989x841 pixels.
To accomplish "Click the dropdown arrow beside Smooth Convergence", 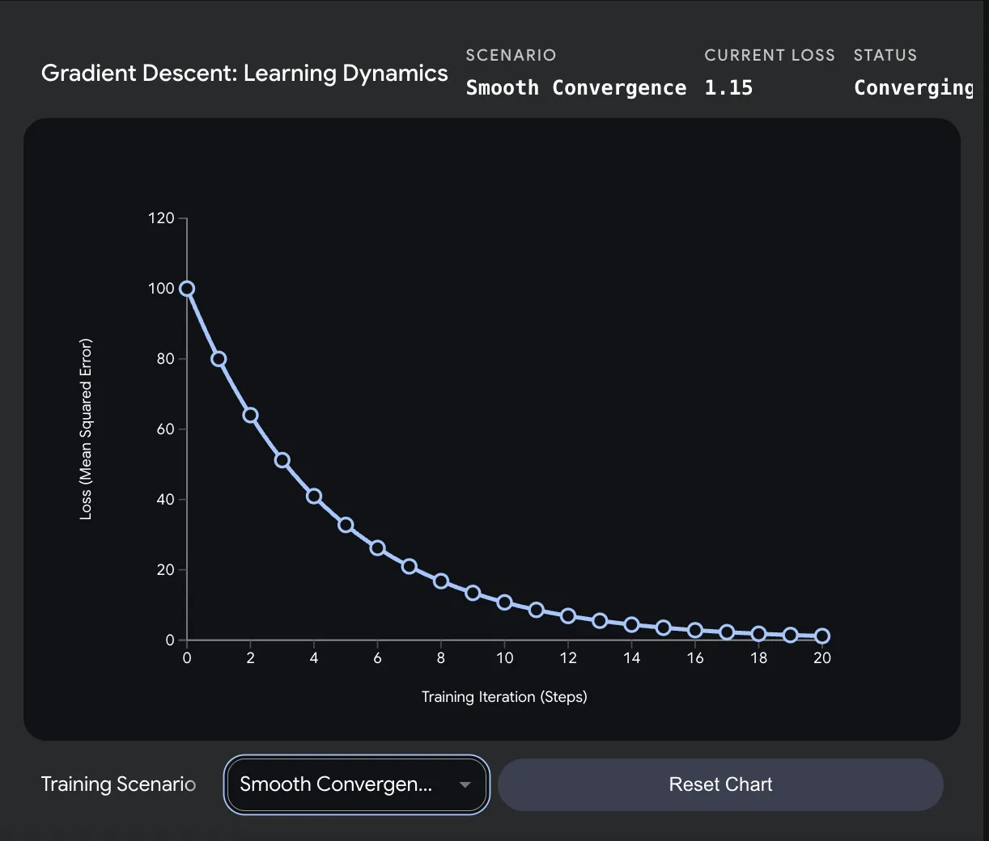I will [465, 784].
